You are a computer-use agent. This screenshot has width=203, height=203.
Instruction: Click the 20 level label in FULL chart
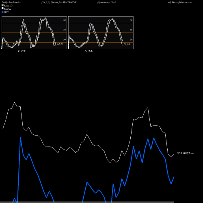131,39
